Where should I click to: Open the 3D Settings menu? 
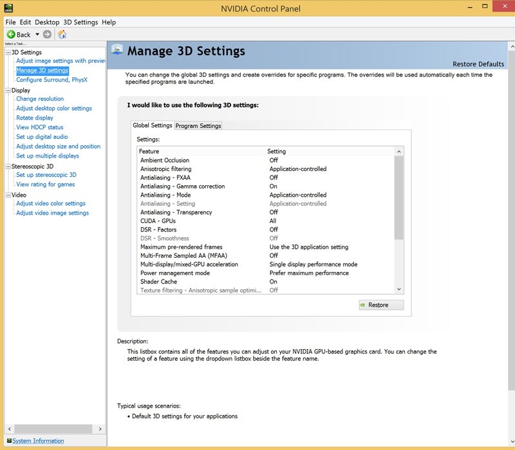(x=80, y=22)
